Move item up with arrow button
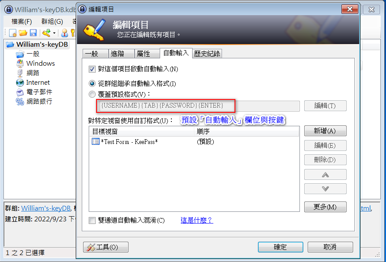This screenshot has height=262, width=386. click(325, 175)
